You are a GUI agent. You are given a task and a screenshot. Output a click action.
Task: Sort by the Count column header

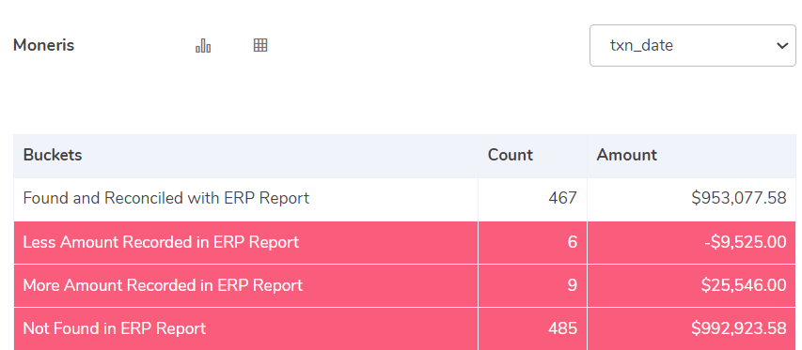point(510,155)
